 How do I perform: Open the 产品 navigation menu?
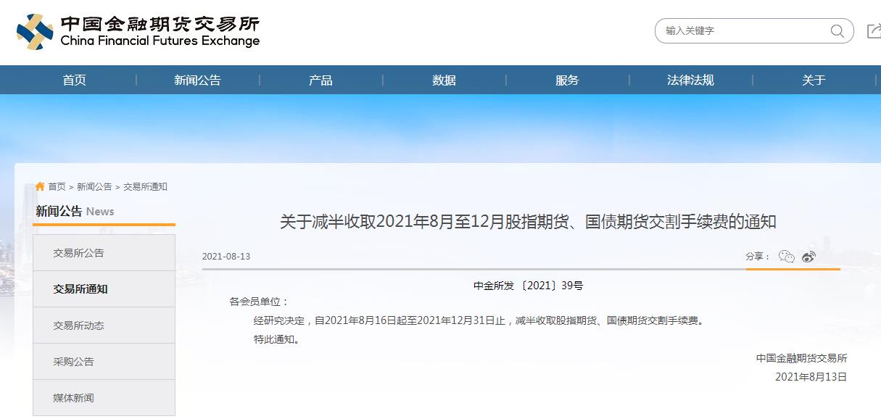(x=320, y=80)
